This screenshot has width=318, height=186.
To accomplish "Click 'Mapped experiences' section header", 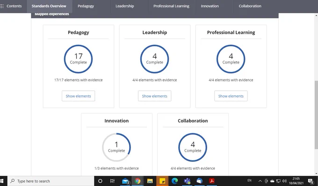I will click(52, 14).
